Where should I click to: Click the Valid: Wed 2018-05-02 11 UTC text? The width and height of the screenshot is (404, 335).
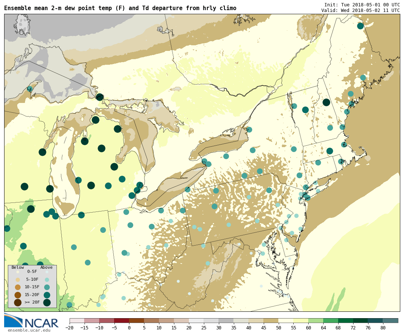coord(361,10)
